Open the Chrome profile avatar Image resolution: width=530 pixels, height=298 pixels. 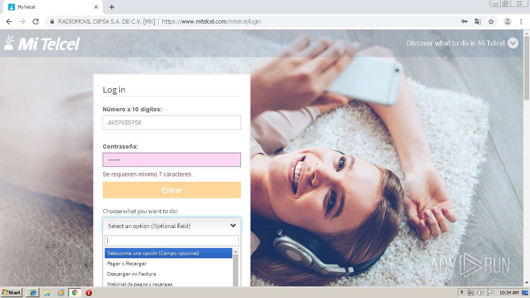[x=508, y=22]
